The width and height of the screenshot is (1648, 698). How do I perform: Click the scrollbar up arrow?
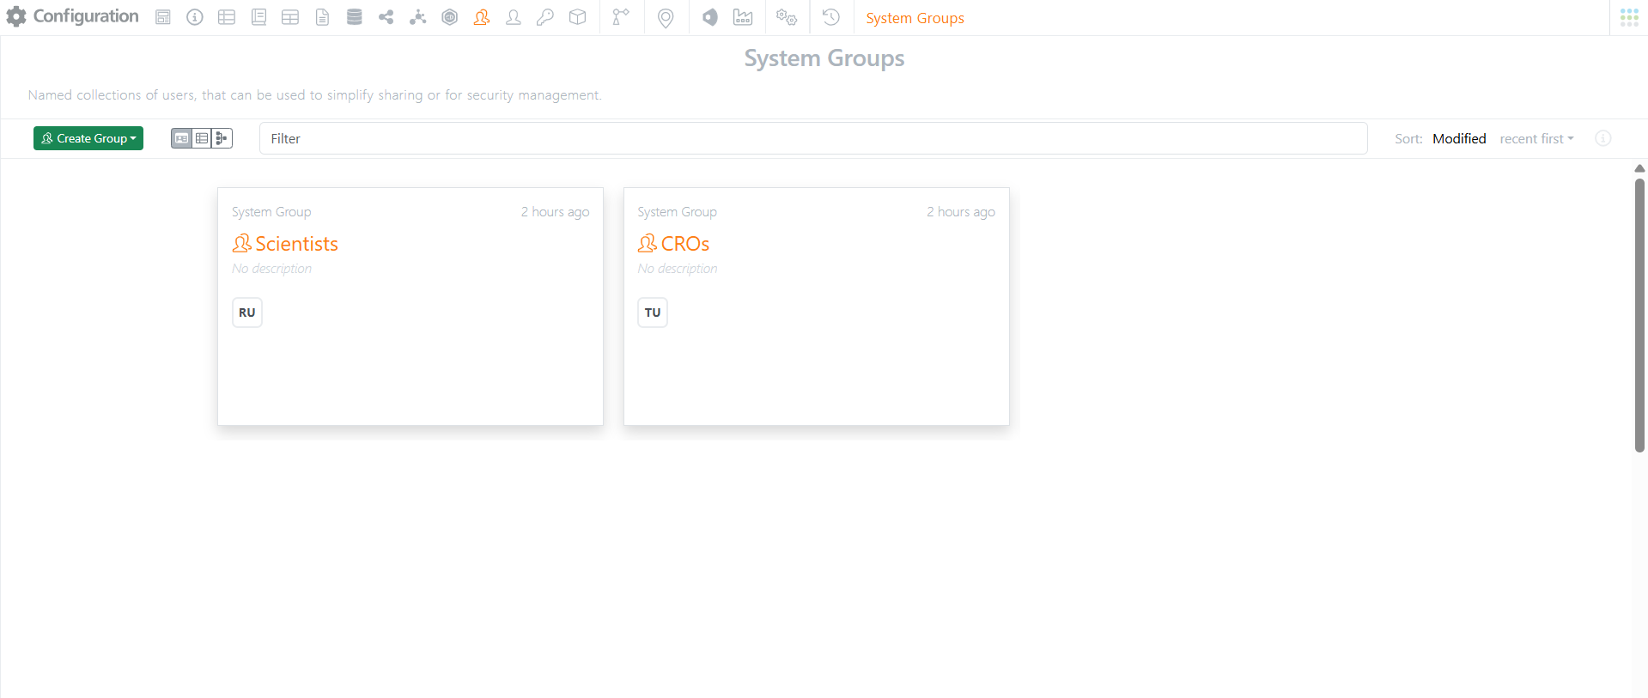1639,168
